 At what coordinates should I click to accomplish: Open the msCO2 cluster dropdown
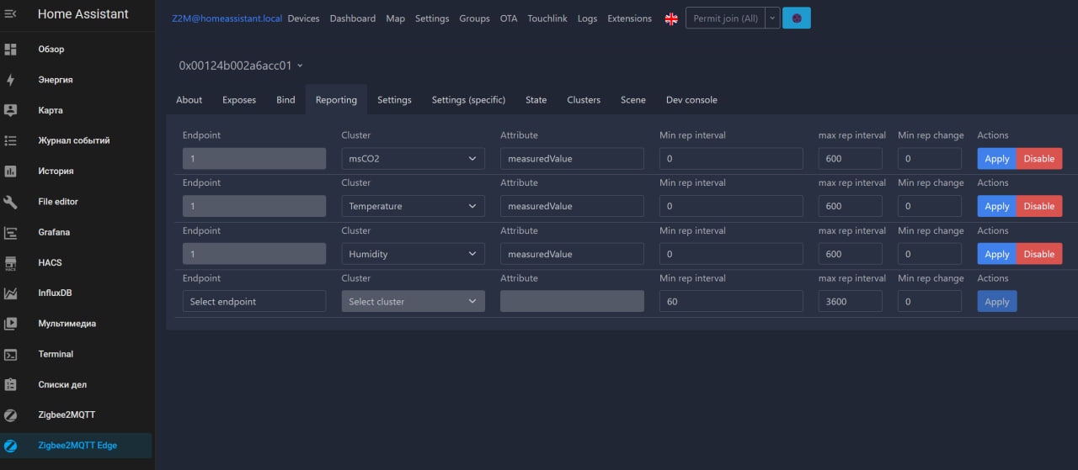(x=413, y=158)
